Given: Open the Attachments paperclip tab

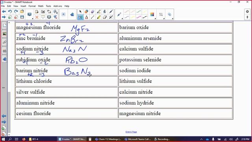Looking at the screenshot, I should (x=4, y=42).
